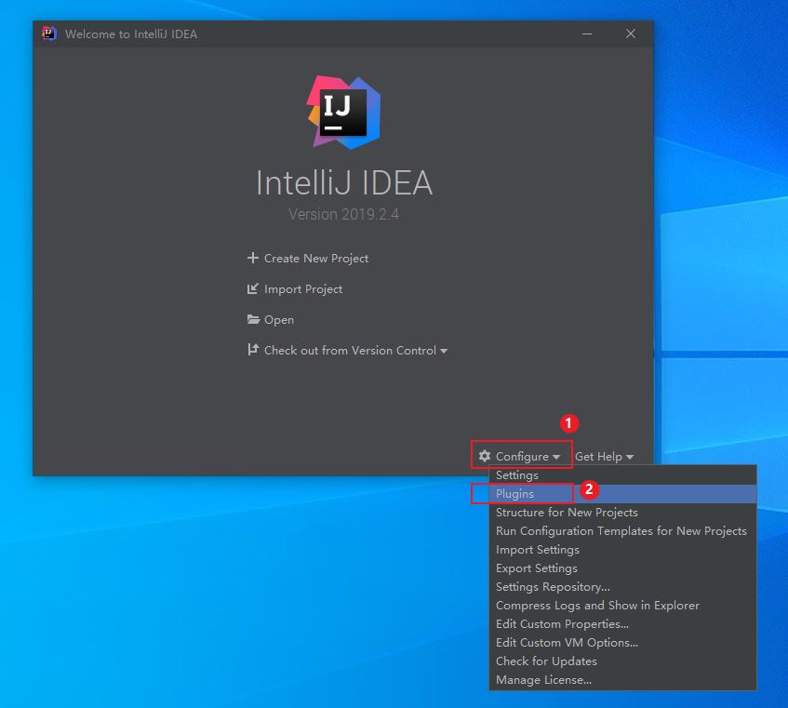Click the plus icon beside Create New Project
The width and height of the screenshot is (788, 708).
coord(253,258)
